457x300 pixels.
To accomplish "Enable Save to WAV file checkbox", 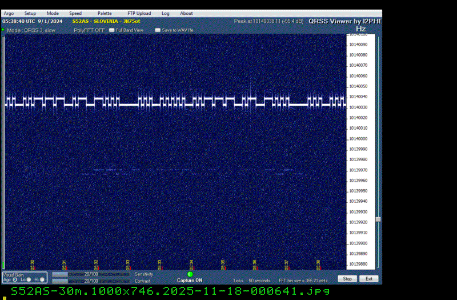I will coord(158,30).
